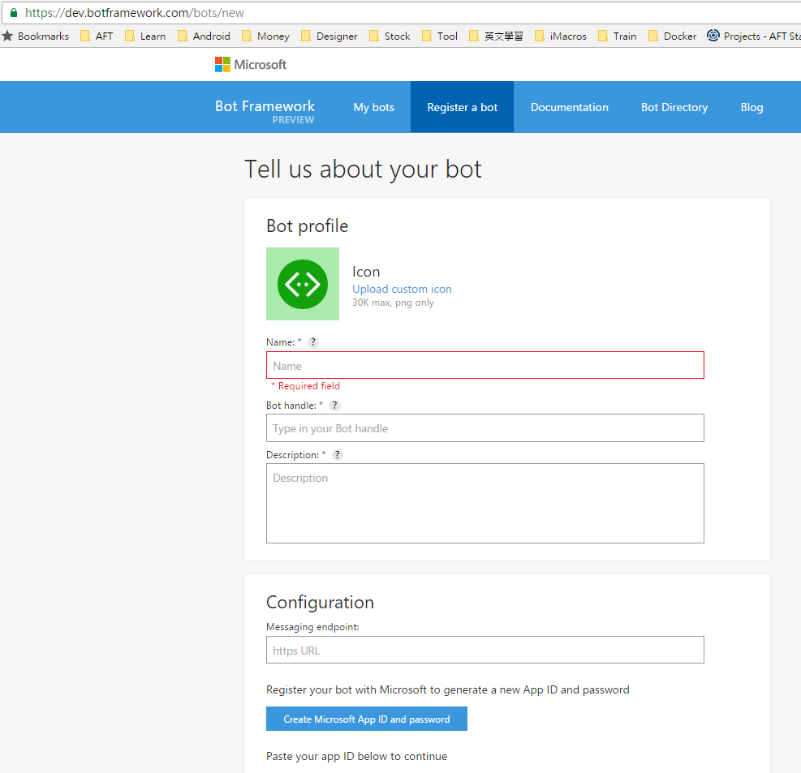This screenshot has height=773, width=801.
Task: Open the Designer bookmark folder
Action: click(x=329, y=36)
